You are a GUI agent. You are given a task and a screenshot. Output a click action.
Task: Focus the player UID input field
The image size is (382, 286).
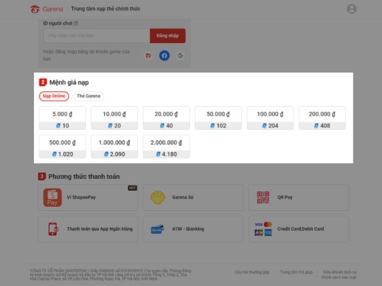tap(97, 36)
